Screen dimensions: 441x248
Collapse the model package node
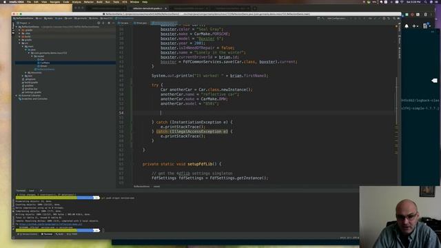32,56
